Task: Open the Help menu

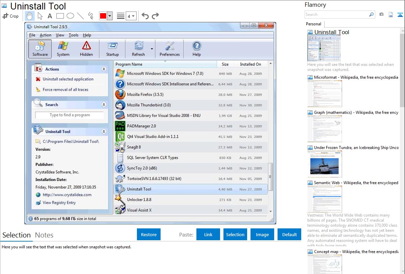Action: point(87,35)
